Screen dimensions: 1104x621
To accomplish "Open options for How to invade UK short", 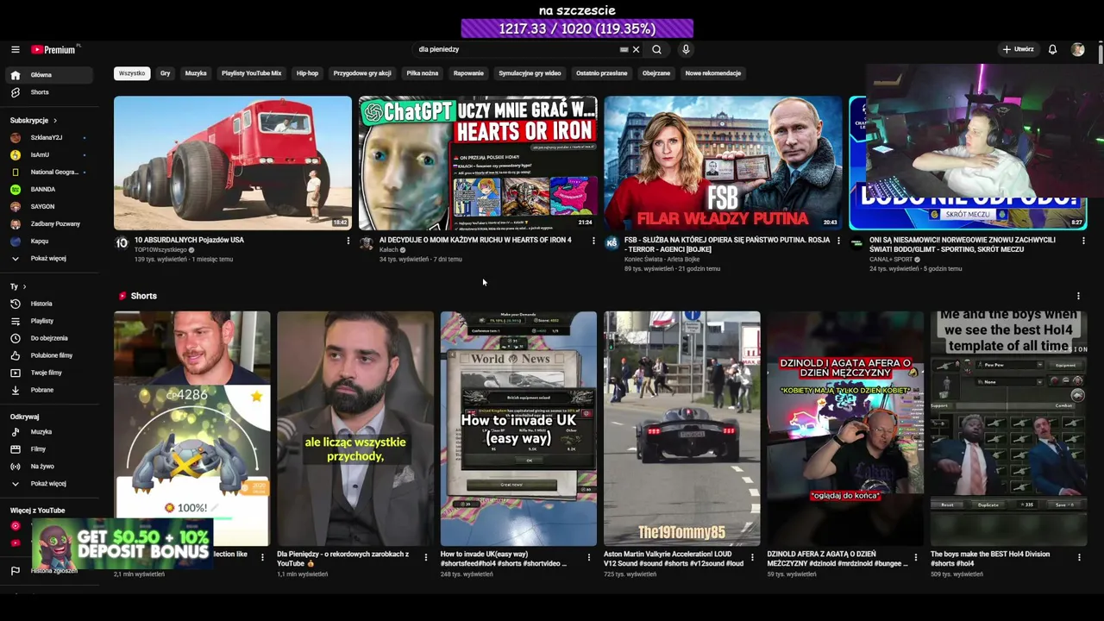I will (589, 557).
